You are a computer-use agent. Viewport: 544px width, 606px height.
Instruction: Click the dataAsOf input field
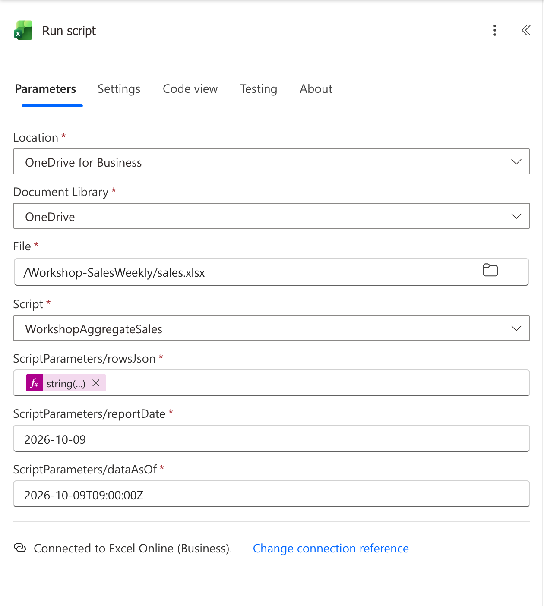pos(272,494)
